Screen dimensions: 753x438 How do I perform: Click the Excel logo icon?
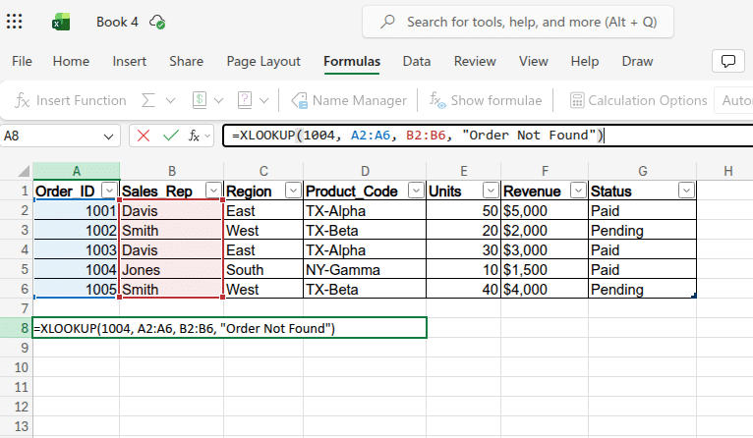click(61, 22)
